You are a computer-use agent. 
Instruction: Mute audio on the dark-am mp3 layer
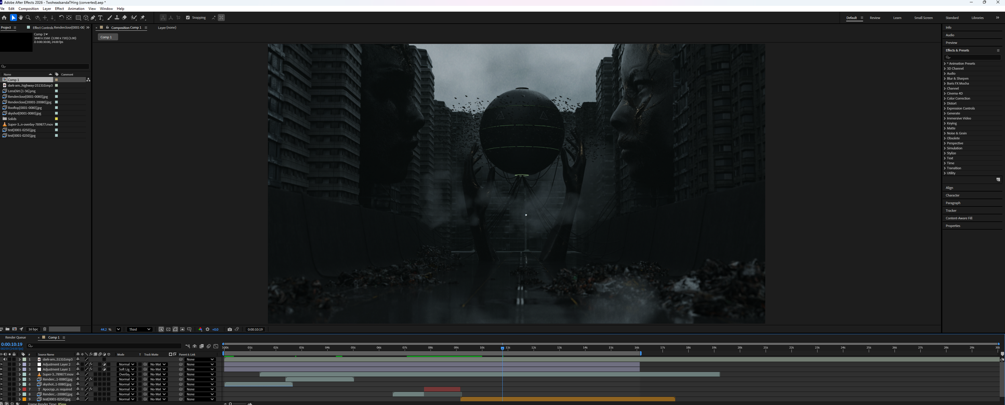[5, 359]
